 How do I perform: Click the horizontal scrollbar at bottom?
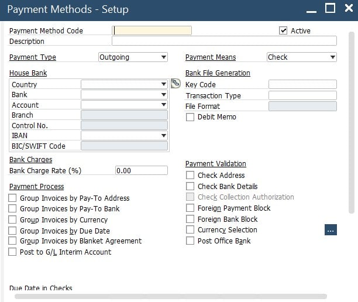pyautogui.click(x=175, y=297)
